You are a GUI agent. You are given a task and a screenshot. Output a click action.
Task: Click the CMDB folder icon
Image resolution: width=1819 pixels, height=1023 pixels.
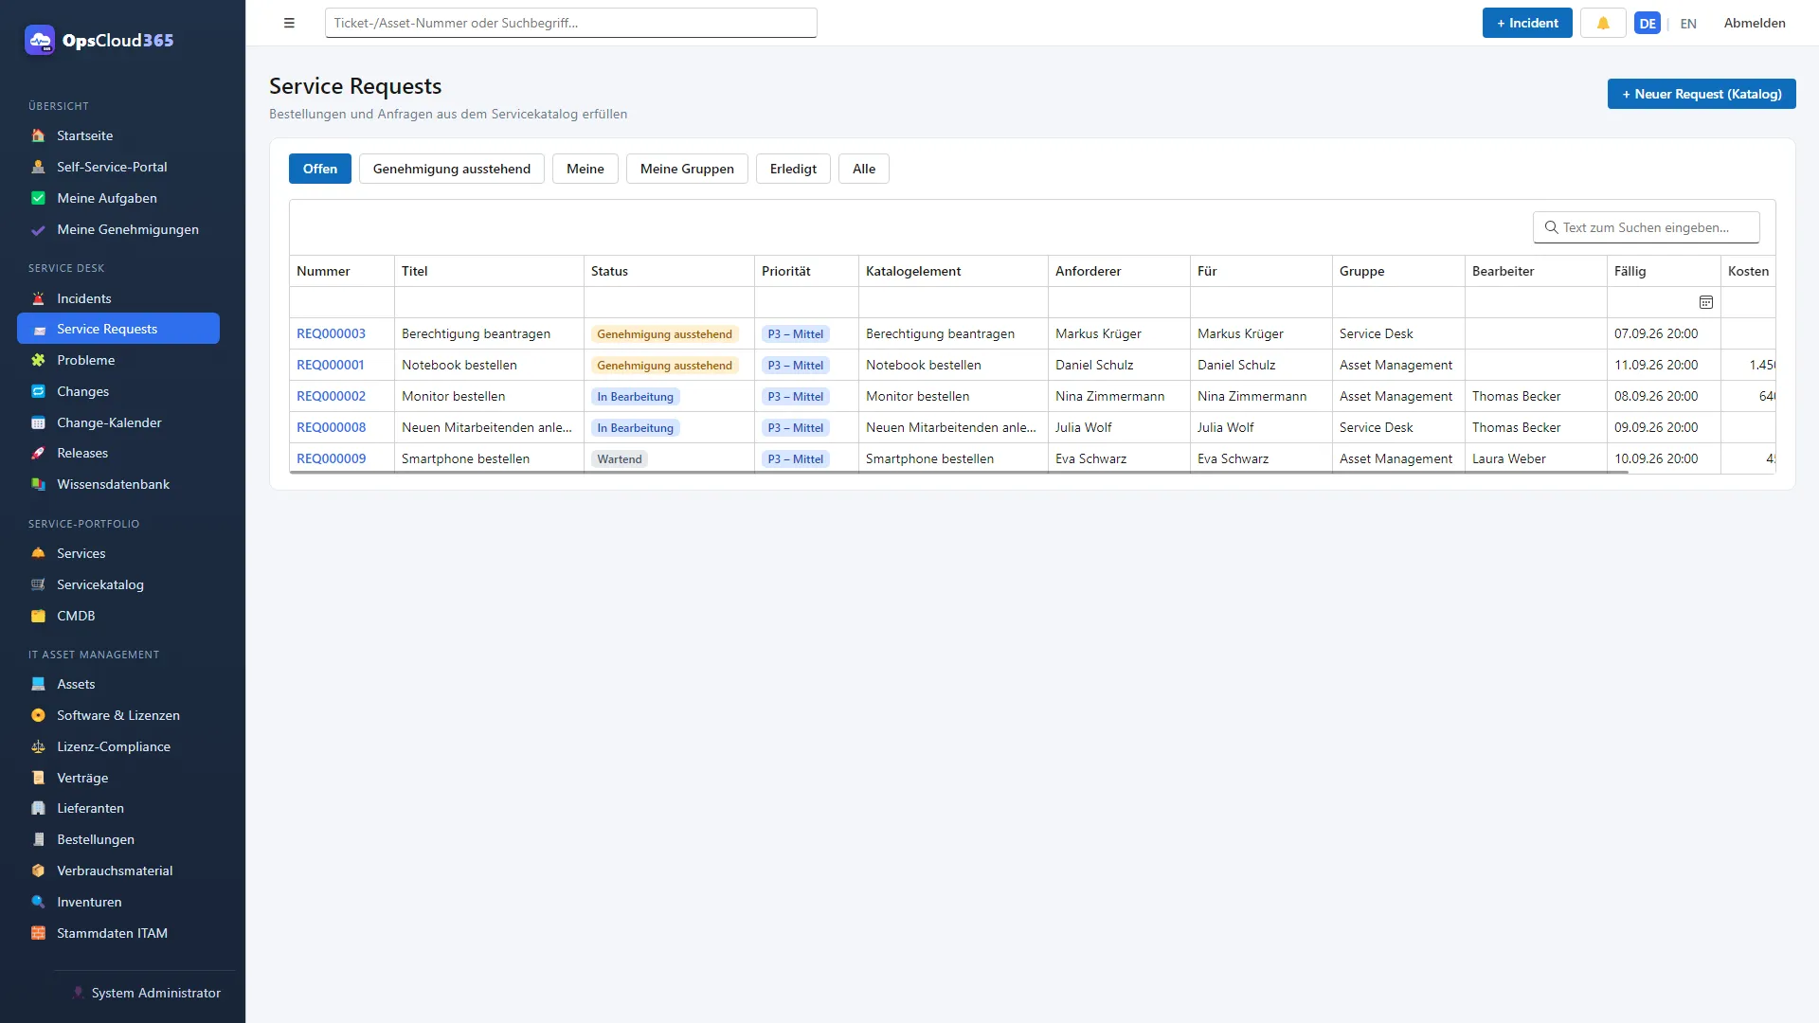click(x=38, y=616)
